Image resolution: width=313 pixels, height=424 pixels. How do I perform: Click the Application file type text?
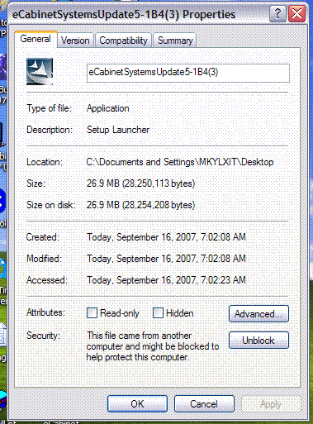[x=108, y=108]
